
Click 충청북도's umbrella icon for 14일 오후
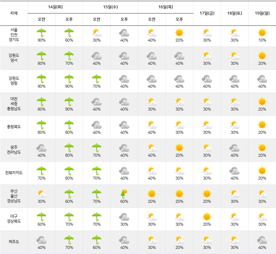pyautogui.click(x=69, y=125)
